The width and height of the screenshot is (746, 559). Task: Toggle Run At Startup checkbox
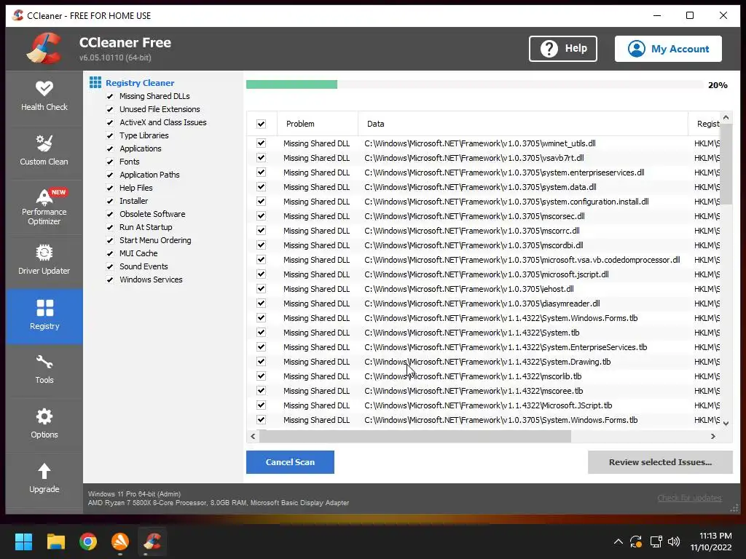coord(110,227)
